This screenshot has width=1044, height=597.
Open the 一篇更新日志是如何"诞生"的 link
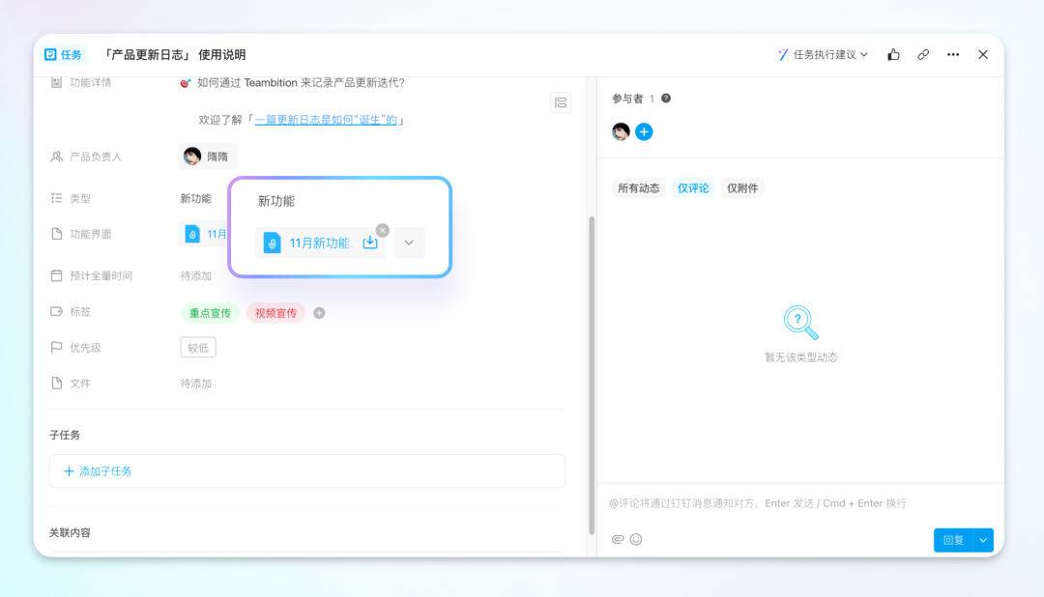pos(326,120)
